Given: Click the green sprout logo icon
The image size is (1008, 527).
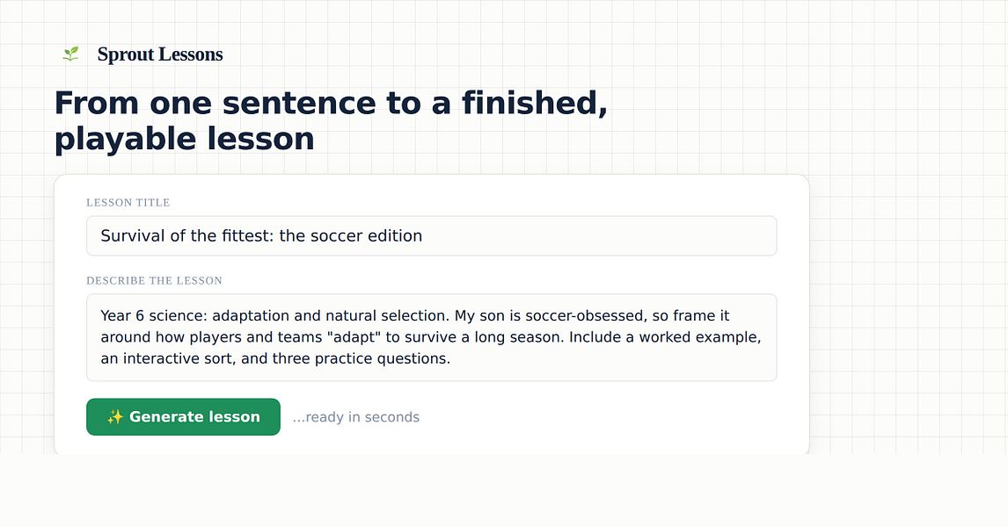Looking at the screenshot, I should tap(70, 54).
